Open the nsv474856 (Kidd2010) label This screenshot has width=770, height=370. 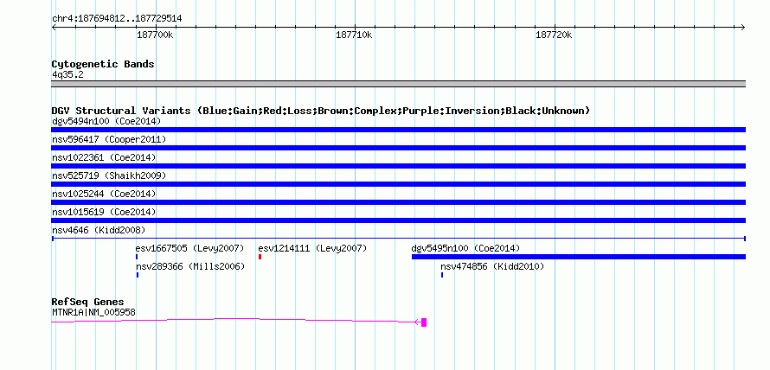pyautogui.click(x=492, y=266)
